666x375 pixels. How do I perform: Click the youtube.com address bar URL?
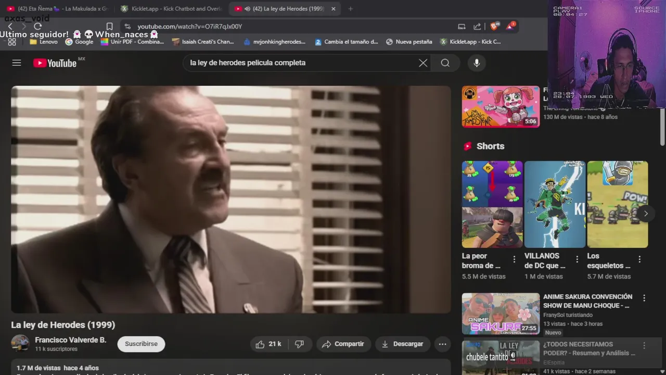pyautogui.click(x=190, y=27)
